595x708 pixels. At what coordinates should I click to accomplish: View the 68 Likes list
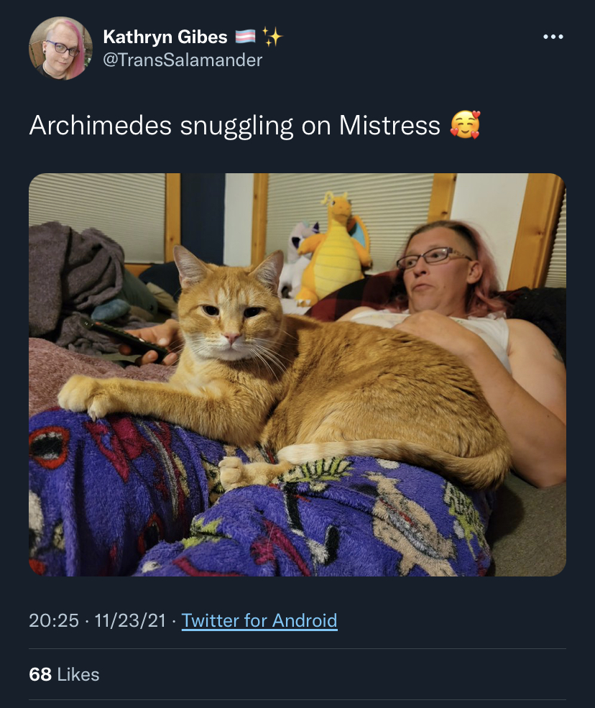(64, 675)
